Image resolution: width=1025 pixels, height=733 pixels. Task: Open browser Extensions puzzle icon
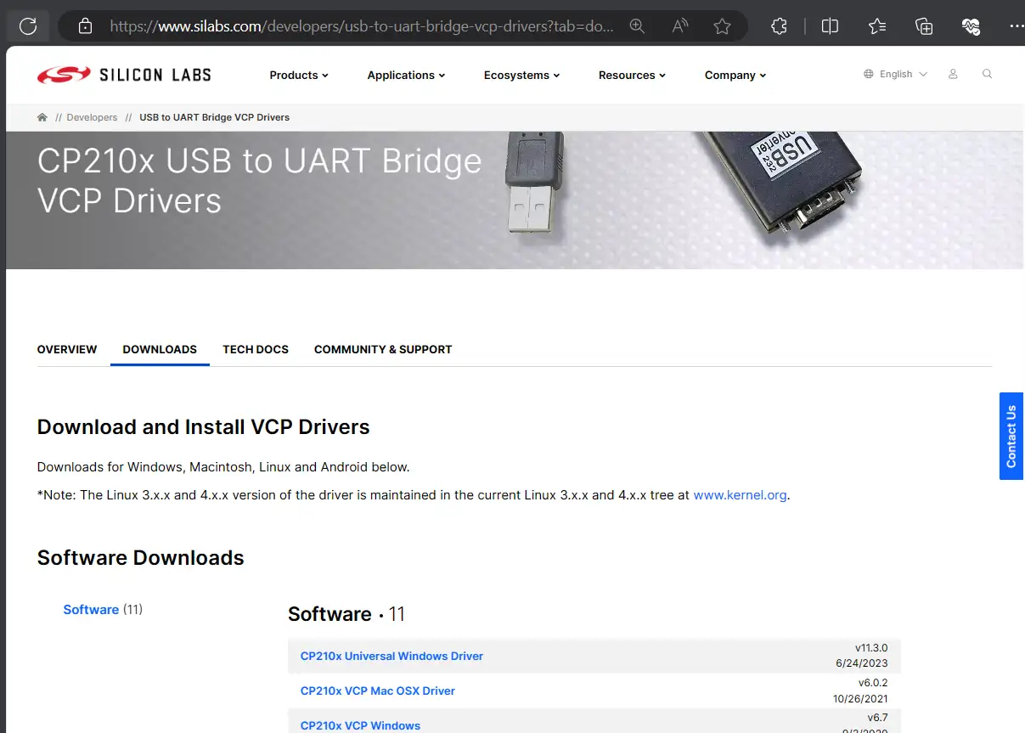tap(779, 25)
